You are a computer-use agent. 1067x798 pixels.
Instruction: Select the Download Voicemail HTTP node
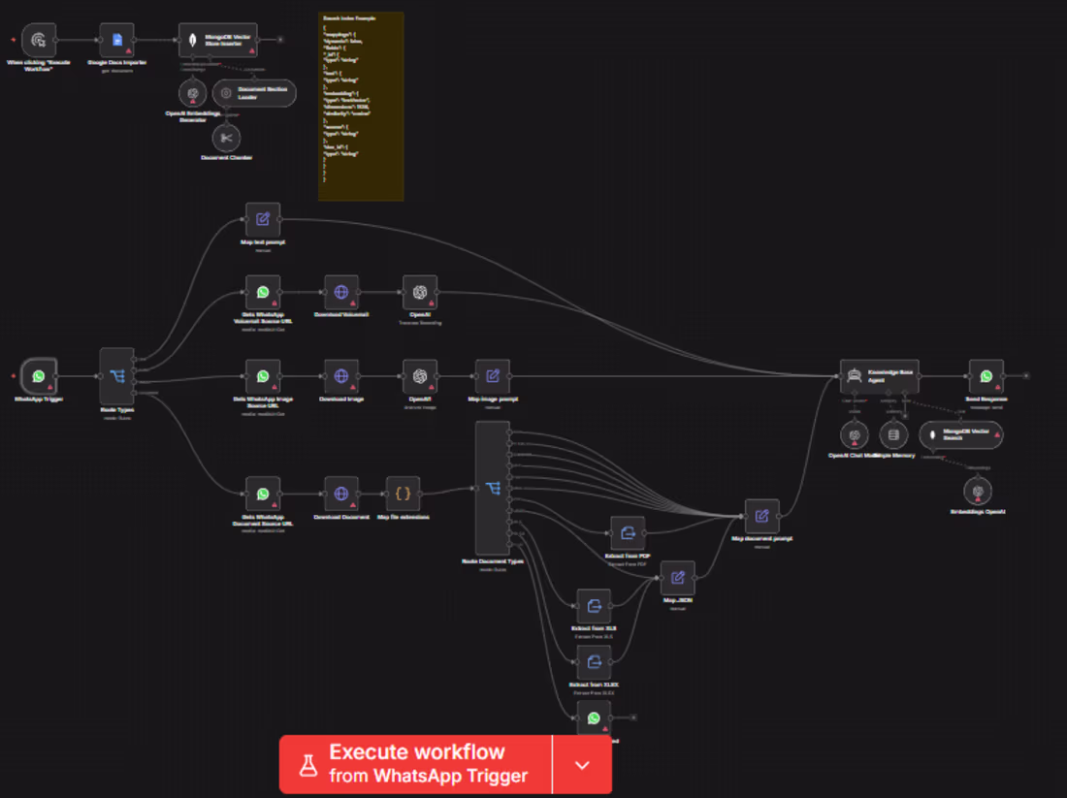pos(341,293)
